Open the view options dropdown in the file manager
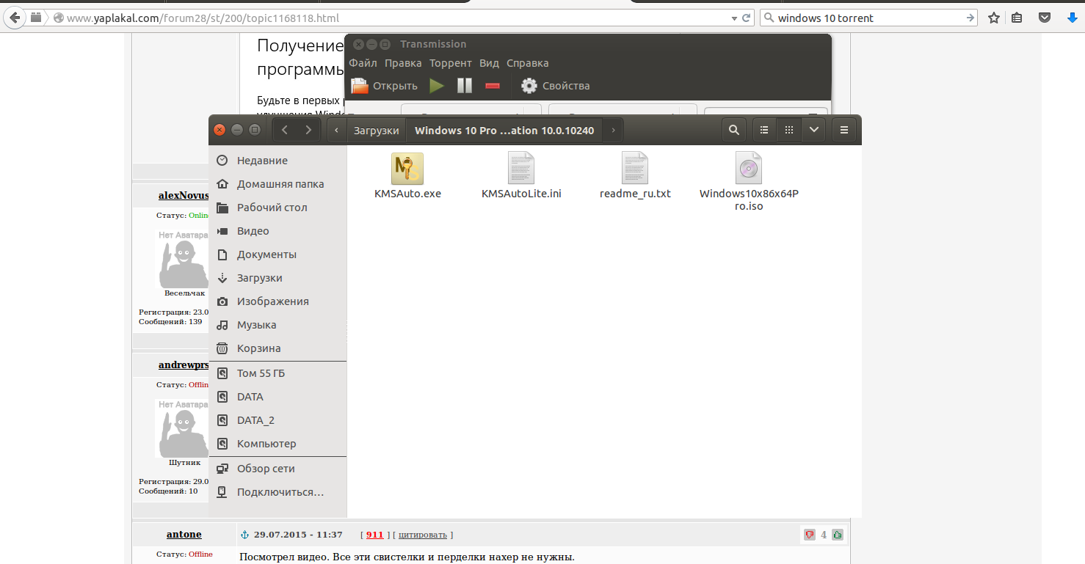 [813, 131]
